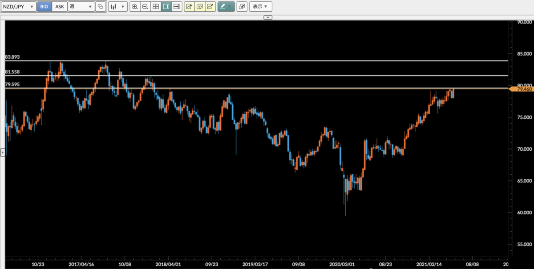
Task: Expand the left side panel arrow
Action: click(x=2, y=153)
